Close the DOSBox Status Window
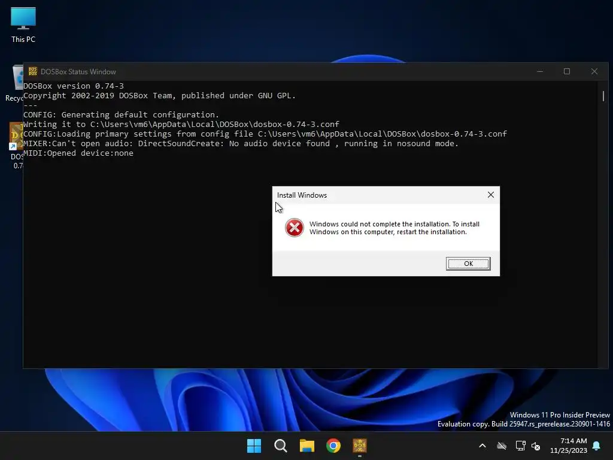 tap(594, 71)
